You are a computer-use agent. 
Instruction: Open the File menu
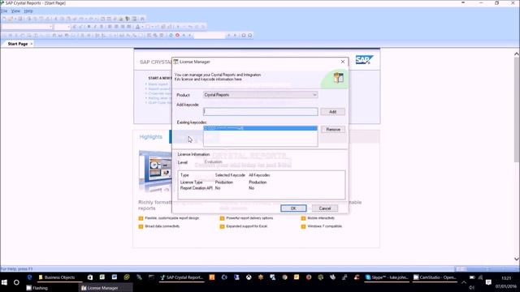4,11
